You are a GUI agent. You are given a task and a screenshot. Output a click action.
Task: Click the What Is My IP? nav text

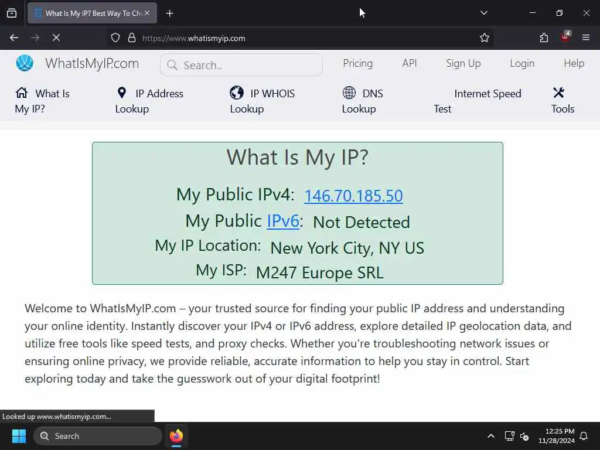42,101
